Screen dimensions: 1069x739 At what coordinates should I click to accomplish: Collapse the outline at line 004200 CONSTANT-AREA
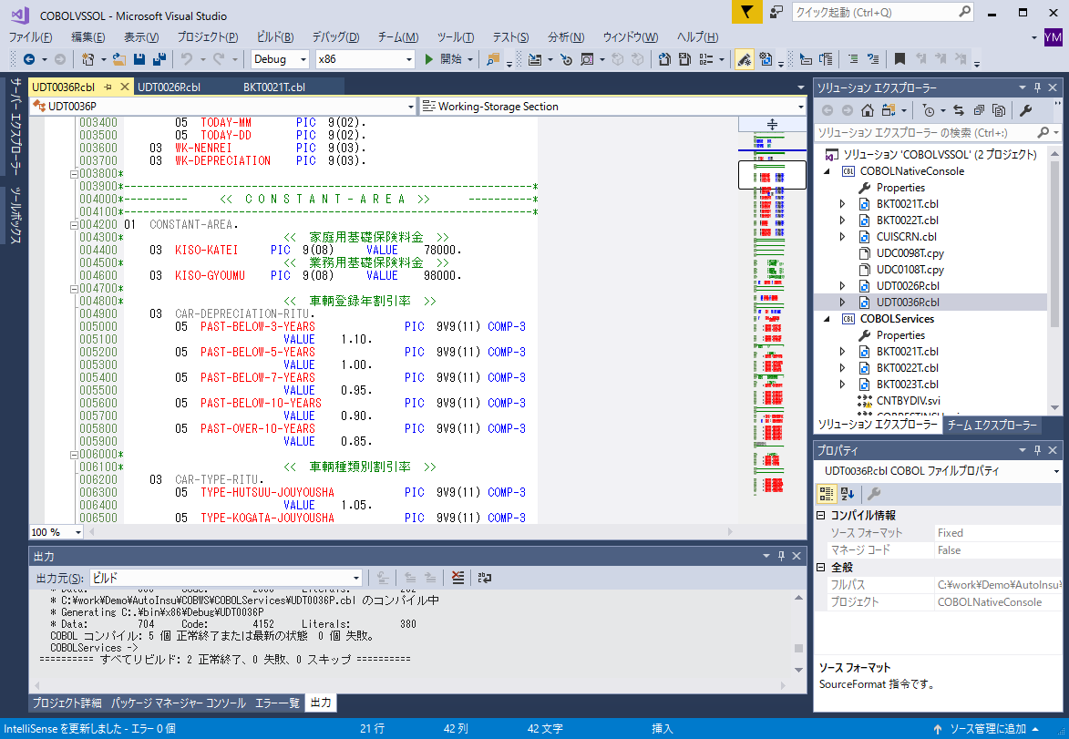click(74, 225)
